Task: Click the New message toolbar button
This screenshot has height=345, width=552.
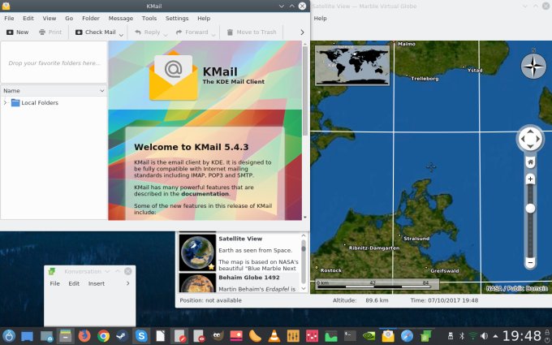Action: pos(17,32)
